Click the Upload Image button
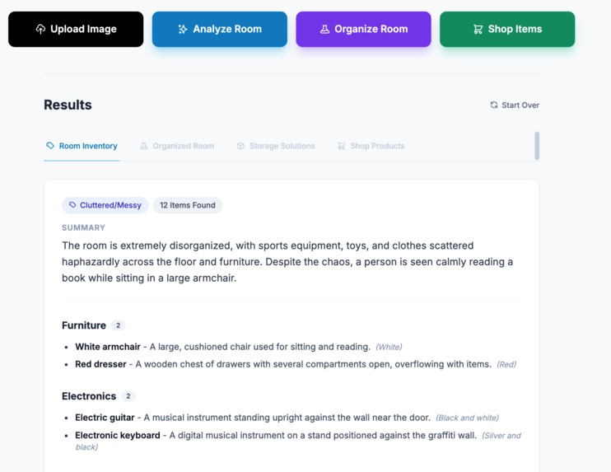 tap(76, 29)
